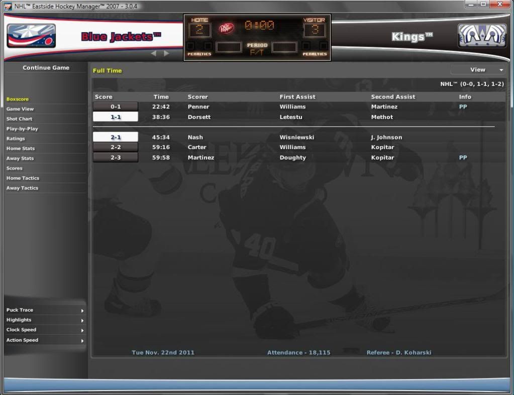
Task: Open Home Tactics
Action: pos(23,178)
